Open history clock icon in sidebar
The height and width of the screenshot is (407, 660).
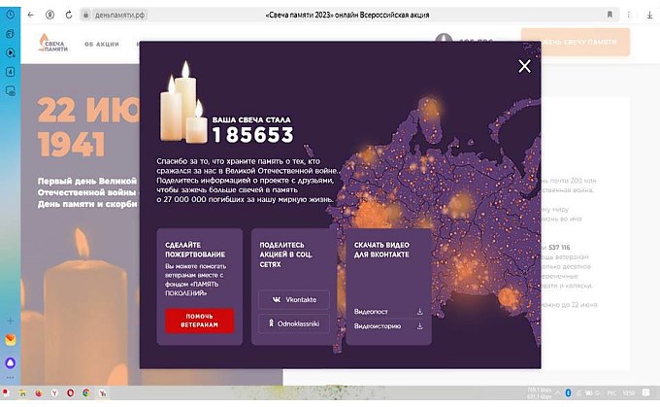point(10,15)
